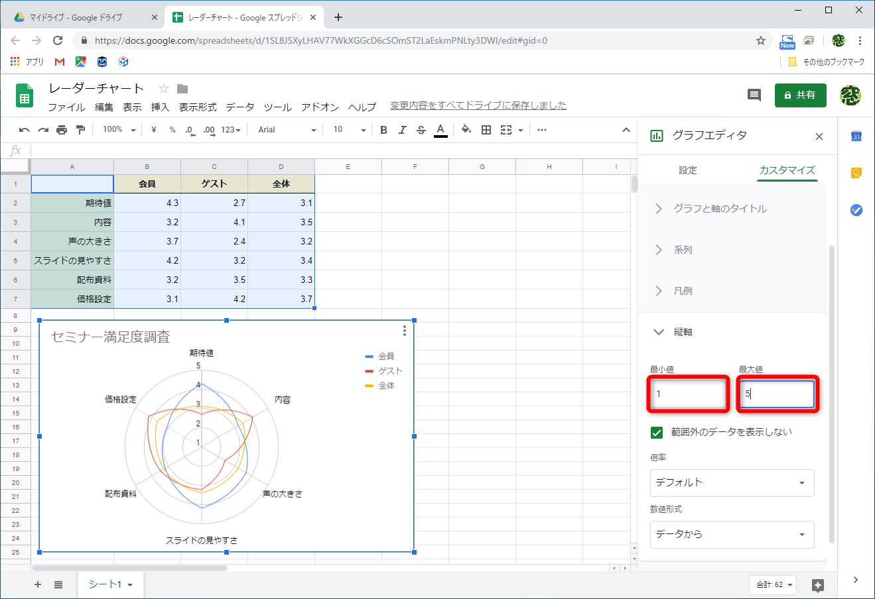Show more toolbar options (three dots)

[542, 130]
